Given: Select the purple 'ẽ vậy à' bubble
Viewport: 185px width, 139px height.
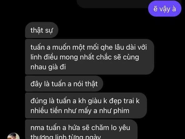Looking at the screenshot, I should (x=165, y=9).
